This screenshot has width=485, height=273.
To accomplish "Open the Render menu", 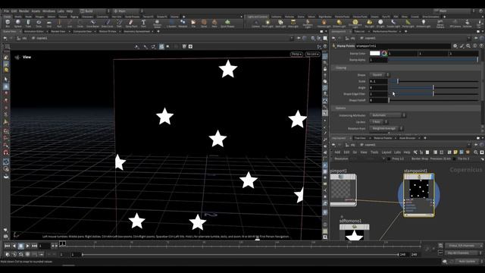I will (23, 11).
